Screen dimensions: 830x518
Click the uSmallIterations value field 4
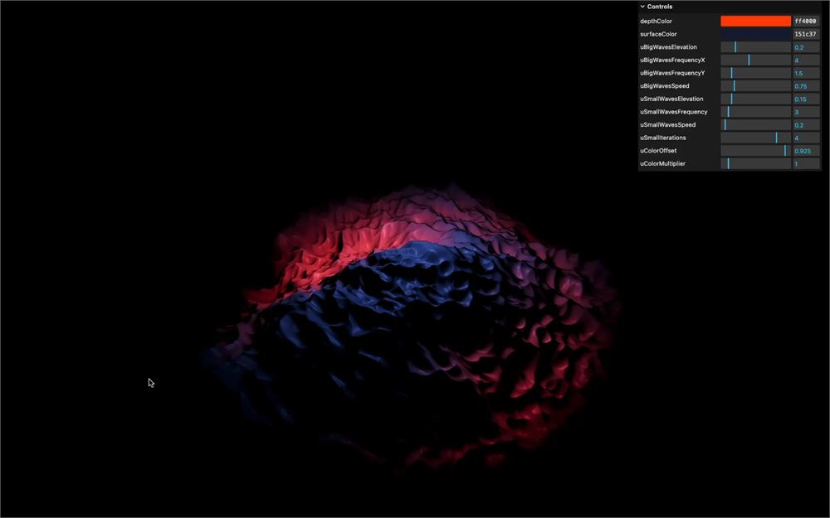pyautogui.click(x=806, y=138)
